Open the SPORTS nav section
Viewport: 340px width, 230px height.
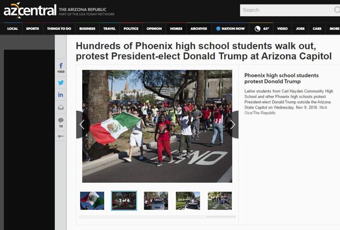click(x=32, y=29)
